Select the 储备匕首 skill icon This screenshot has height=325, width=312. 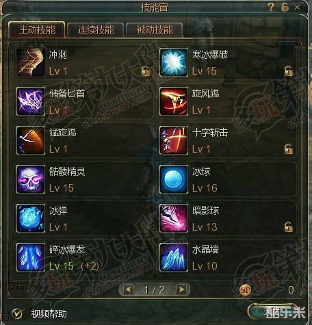coord(31,101)
